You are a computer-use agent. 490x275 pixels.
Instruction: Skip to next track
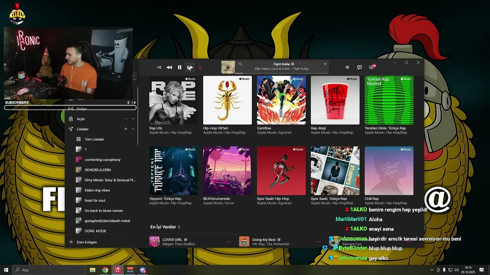click(x=190, y=68)
